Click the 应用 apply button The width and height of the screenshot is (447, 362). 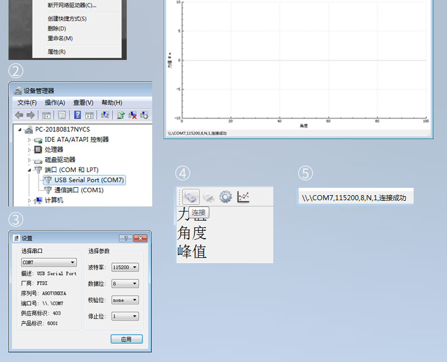(126, 339)
